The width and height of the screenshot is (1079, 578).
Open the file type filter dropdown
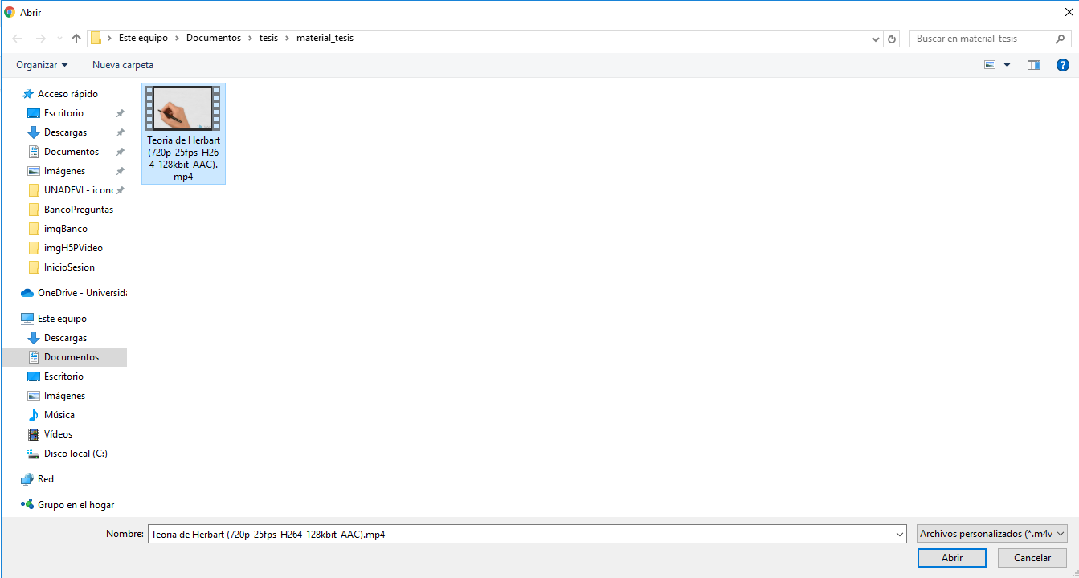pyautogui.click(x=992, y=534)
